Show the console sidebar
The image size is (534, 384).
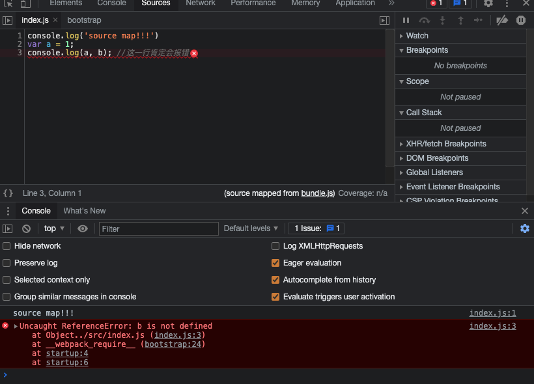pyautogui.click(x=8, y=228)
